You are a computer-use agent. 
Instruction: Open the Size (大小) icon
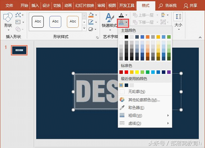[178, 17]
